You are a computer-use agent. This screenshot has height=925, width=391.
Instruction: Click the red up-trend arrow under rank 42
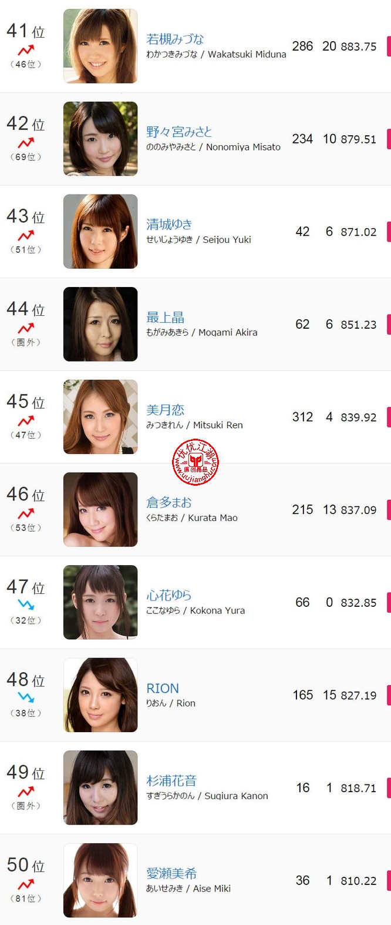(x=26, y=143)
